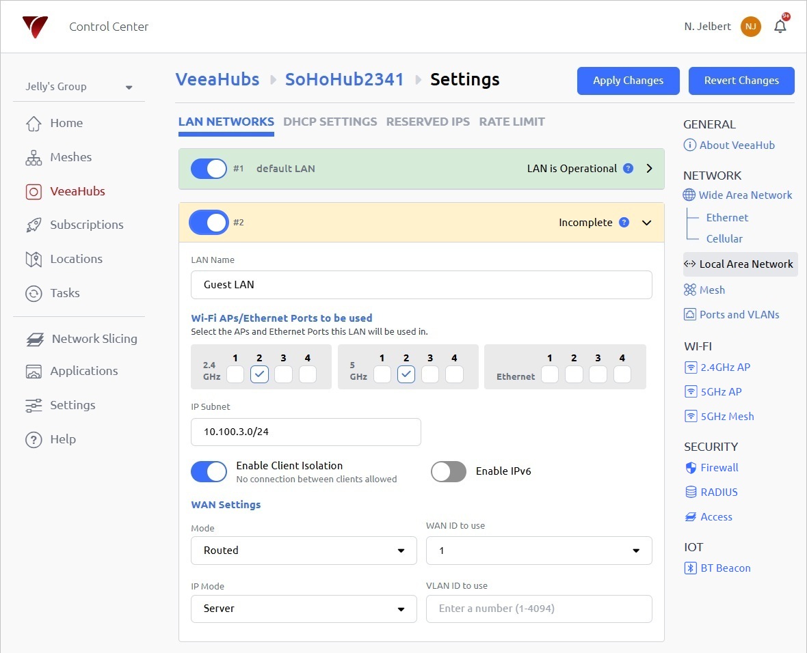
Task: Expand the default LAN row chevron
Action: [x=649, y=168]
